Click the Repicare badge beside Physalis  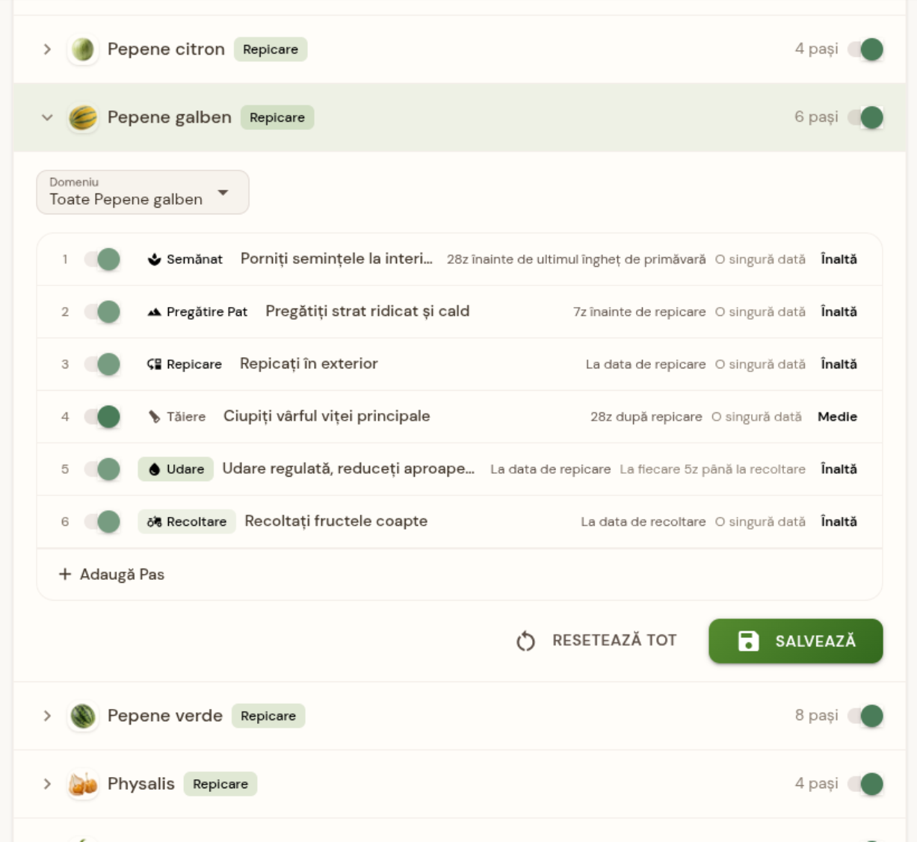click(220, 784)
